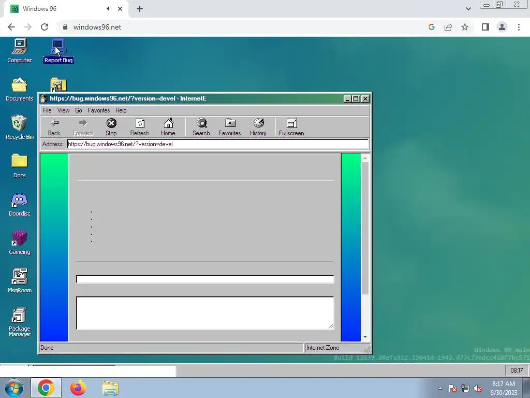
Task: Go back in Chrome browser
Action: [x=11, y=27]
